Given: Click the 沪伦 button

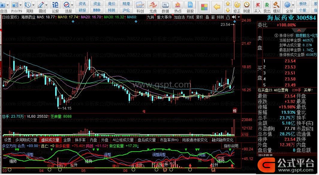Looking at the screenshot, I should tap(126, 10).
